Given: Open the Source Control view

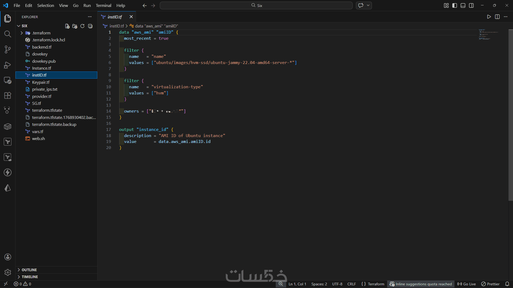Looking at the screenshot, I should 7,49.
